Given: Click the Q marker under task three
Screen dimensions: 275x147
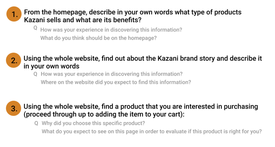Looking at the screenshot, I should 36,123.
